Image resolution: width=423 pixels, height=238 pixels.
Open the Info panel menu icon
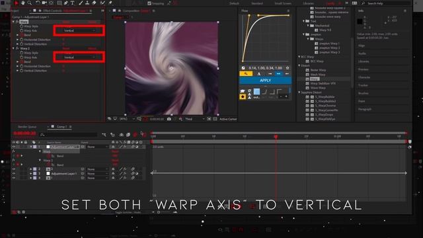(x=405, y=11)
